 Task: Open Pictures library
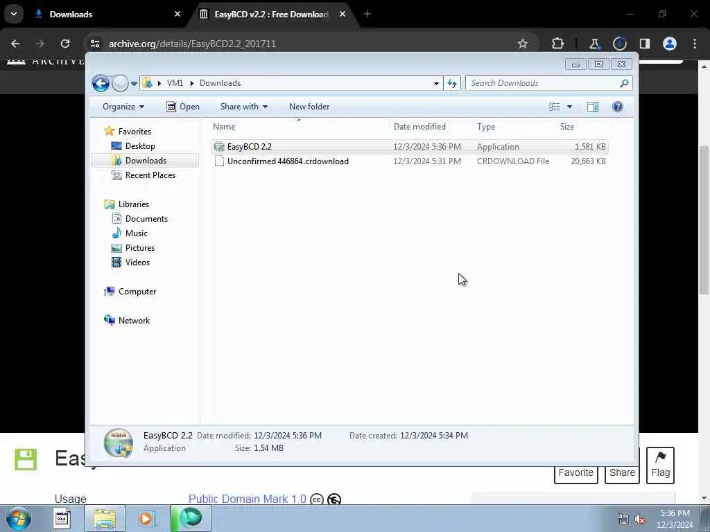[133, 247]
